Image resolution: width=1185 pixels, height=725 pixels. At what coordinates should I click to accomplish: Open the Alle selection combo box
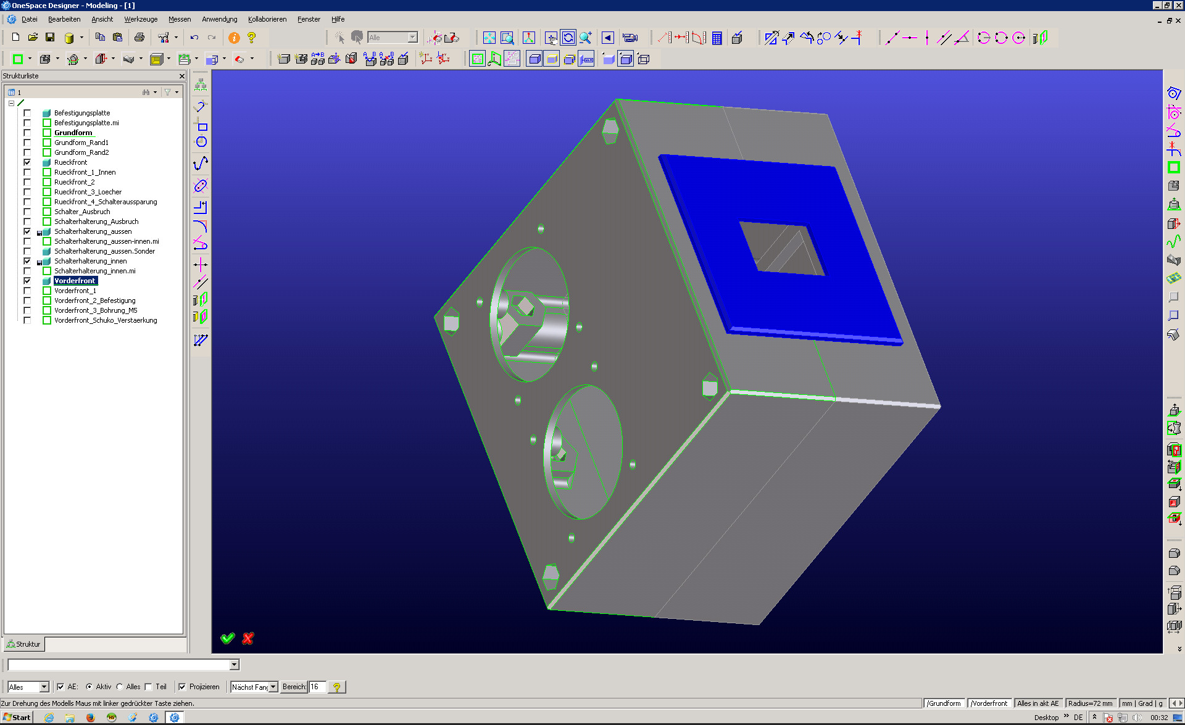pos(412,38)
